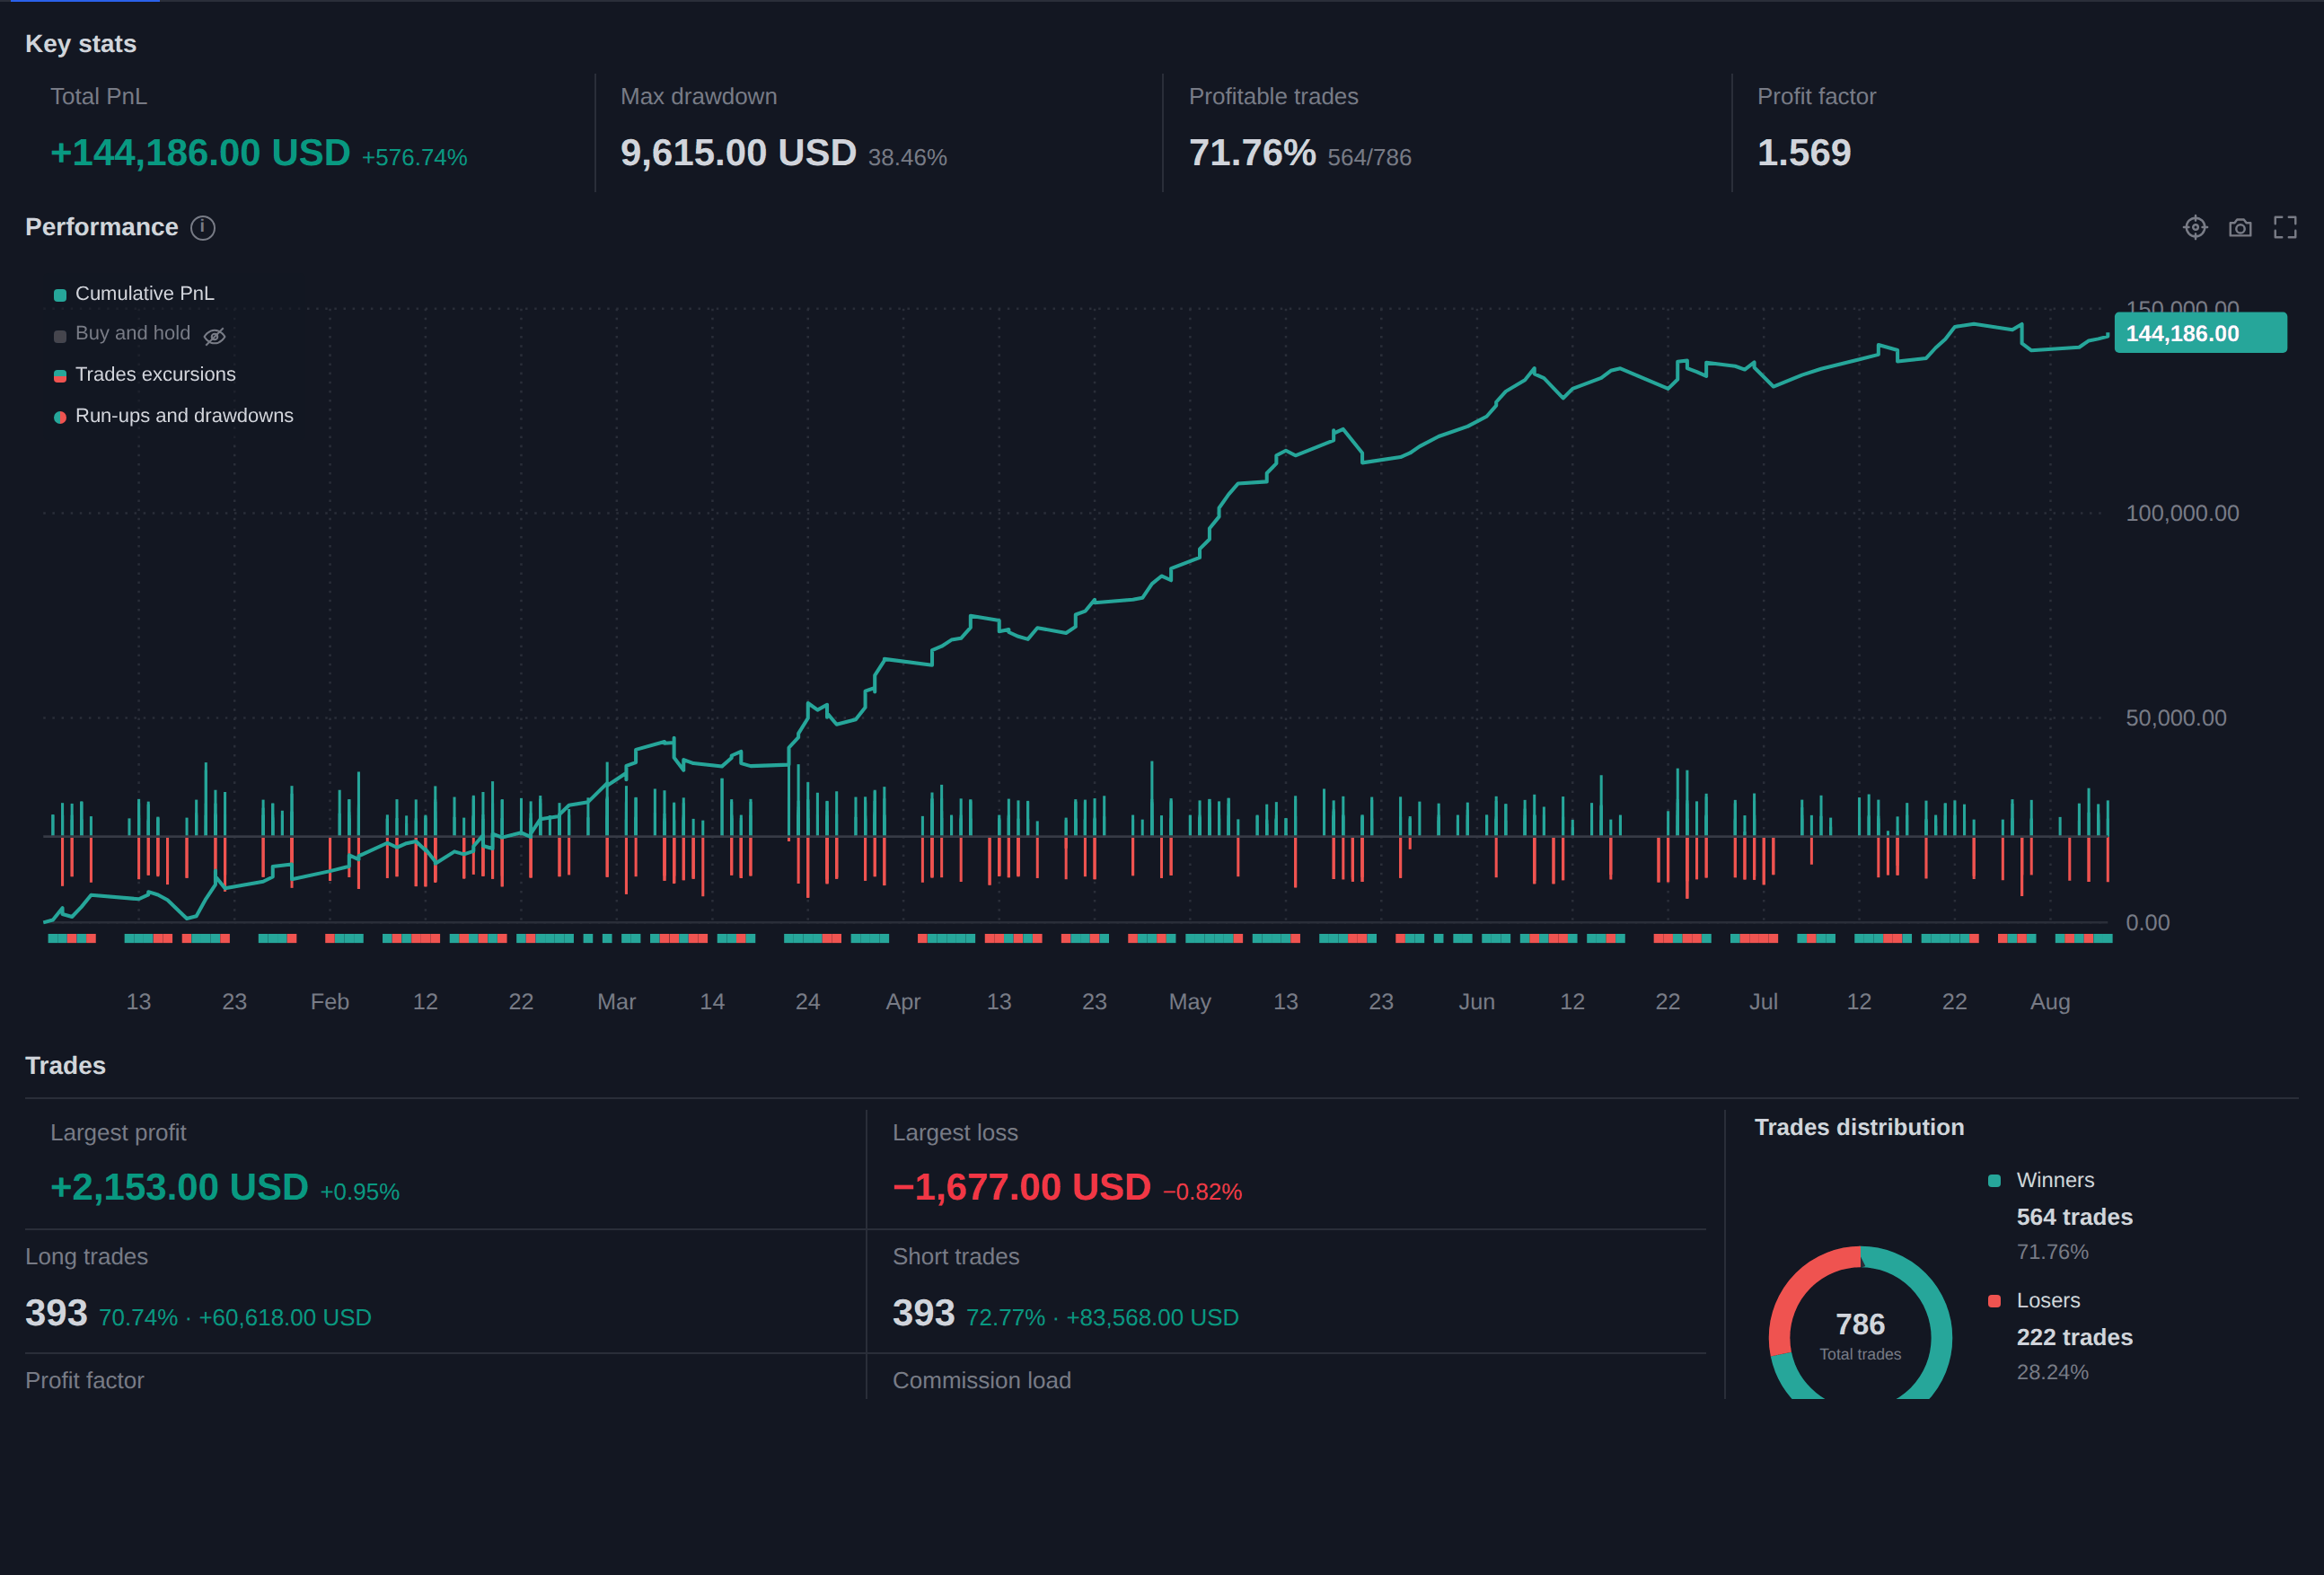
Task: Toggle Run-ups and drawdowns legend series
Action: click(x=173, y=415)
